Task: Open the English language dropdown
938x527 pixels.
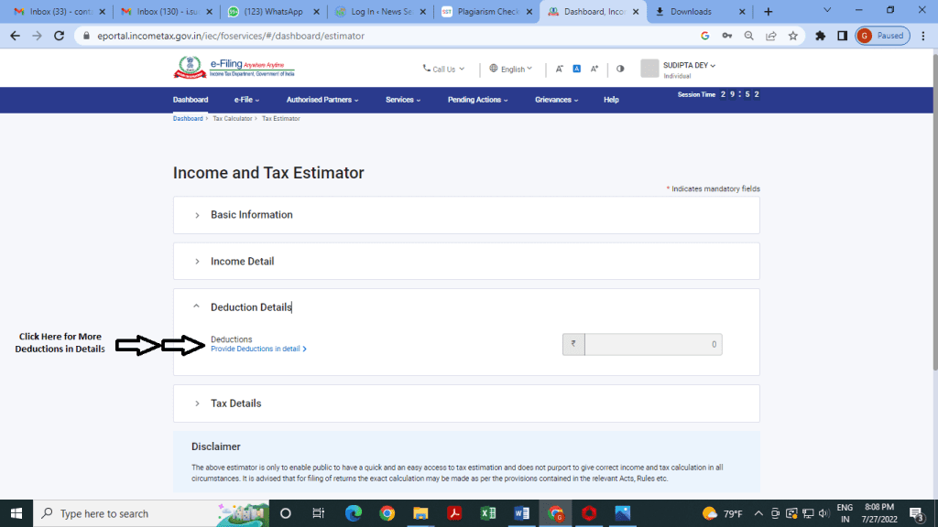Action: (510, 69)
